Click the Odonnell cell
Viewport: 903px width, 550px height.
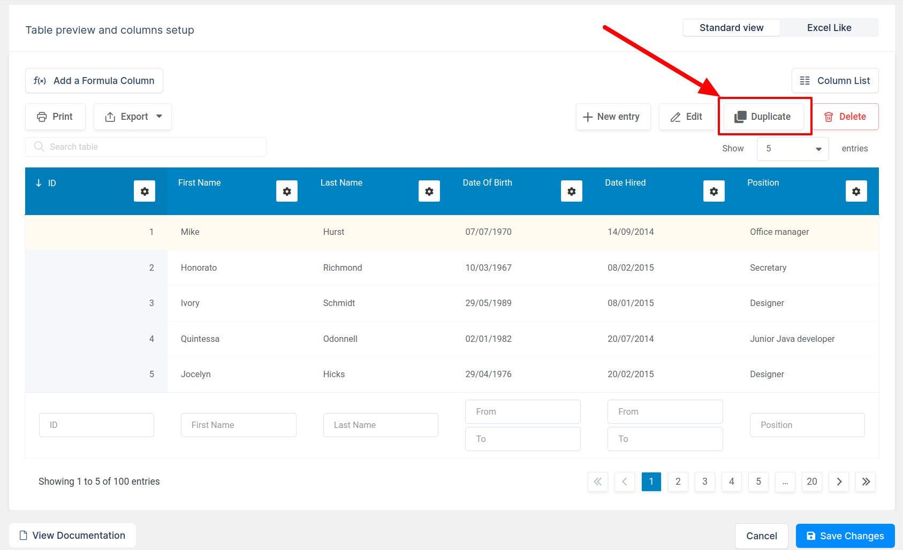pos(340,339)
